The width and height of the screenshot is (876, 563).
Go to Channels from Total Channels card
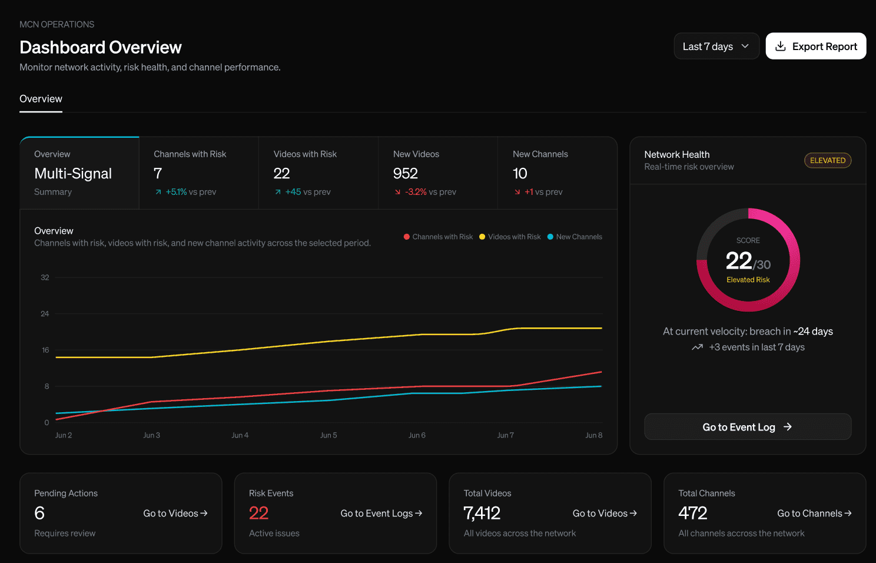[814, 514]
